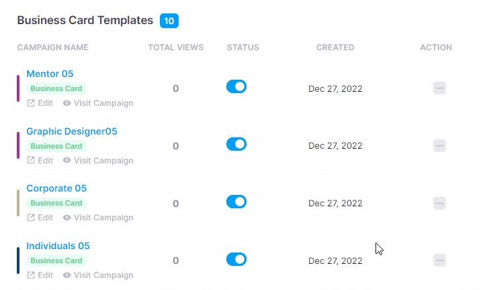Image resolution: width=487 pixels, height=290 pixels.
Task: Switch off Individuals 05 status toggle
Action: [236, 259]
